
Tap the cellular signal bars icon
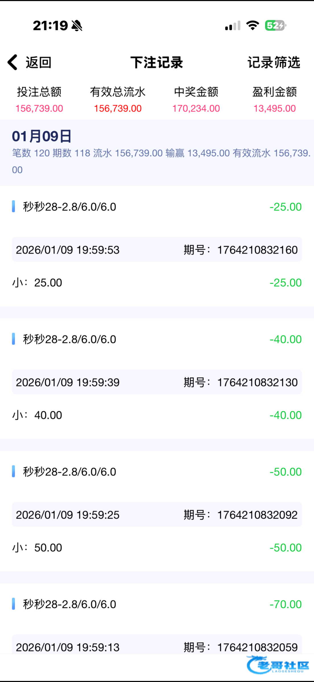pos(233,26)
